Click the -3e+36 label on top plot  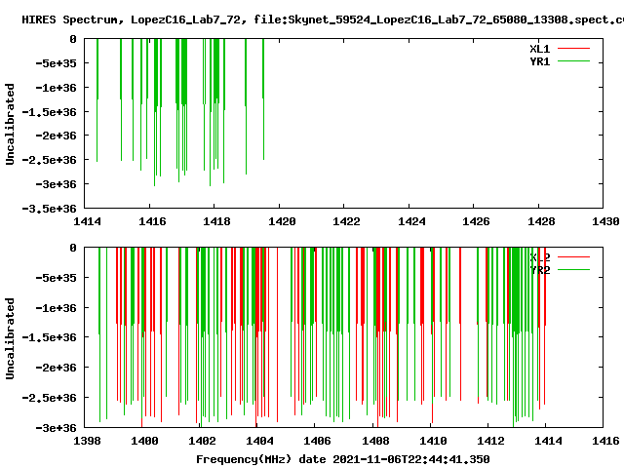point(56,184)
